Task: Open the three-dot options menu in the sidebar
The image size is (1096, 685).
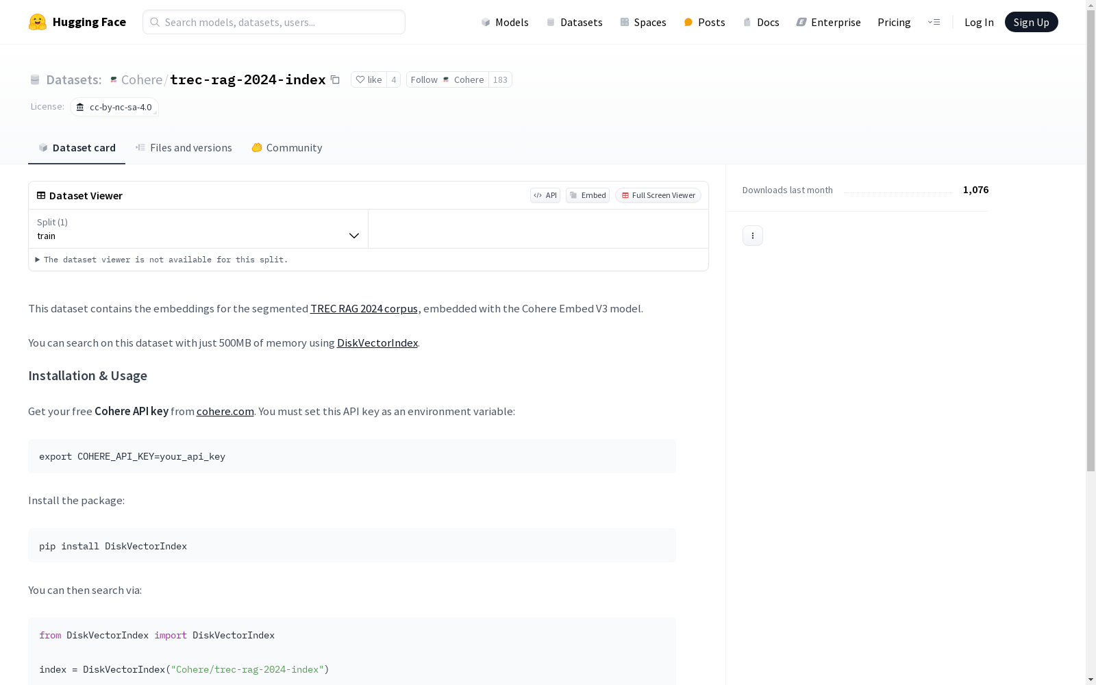Action: pyautogui.click(x=753, y=236)
